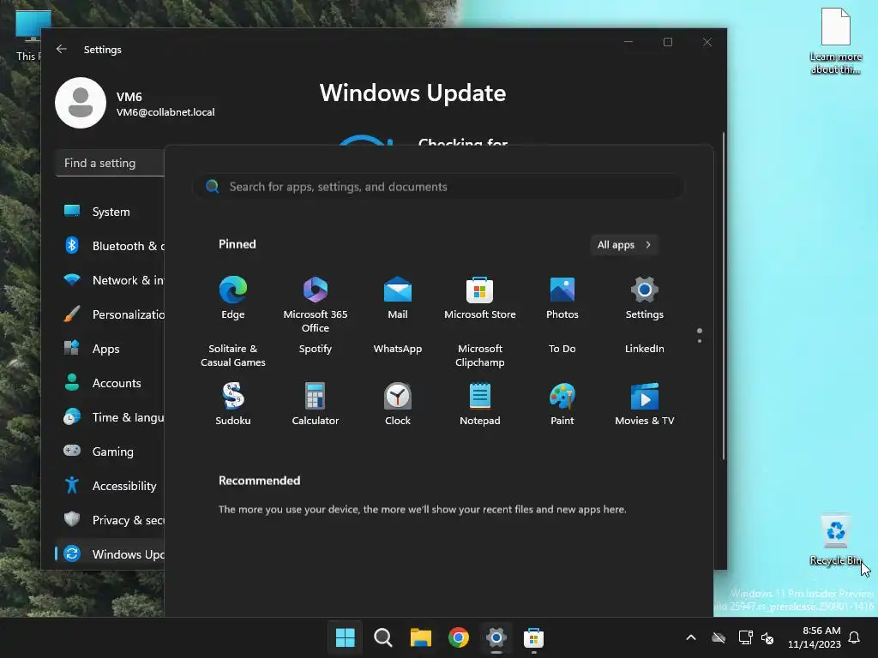Open Accounts settings category

tap(110, 383)
